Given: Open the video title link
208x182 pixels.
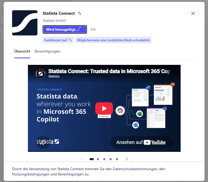Looking at the screenshot, I should [110, 71].
